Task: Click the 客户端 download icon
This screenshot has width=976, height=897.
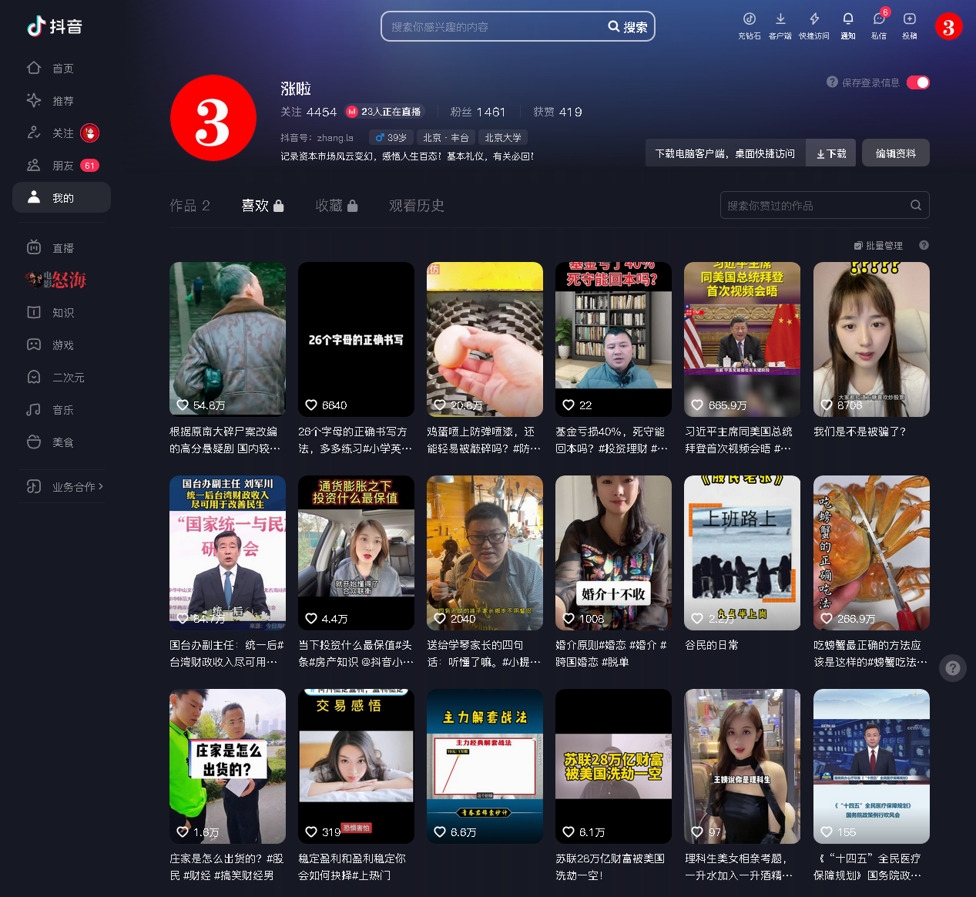Action: [780, 25]
